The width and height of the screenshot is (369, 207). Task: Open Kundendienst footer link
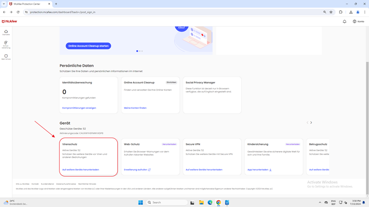coord(48,184)
